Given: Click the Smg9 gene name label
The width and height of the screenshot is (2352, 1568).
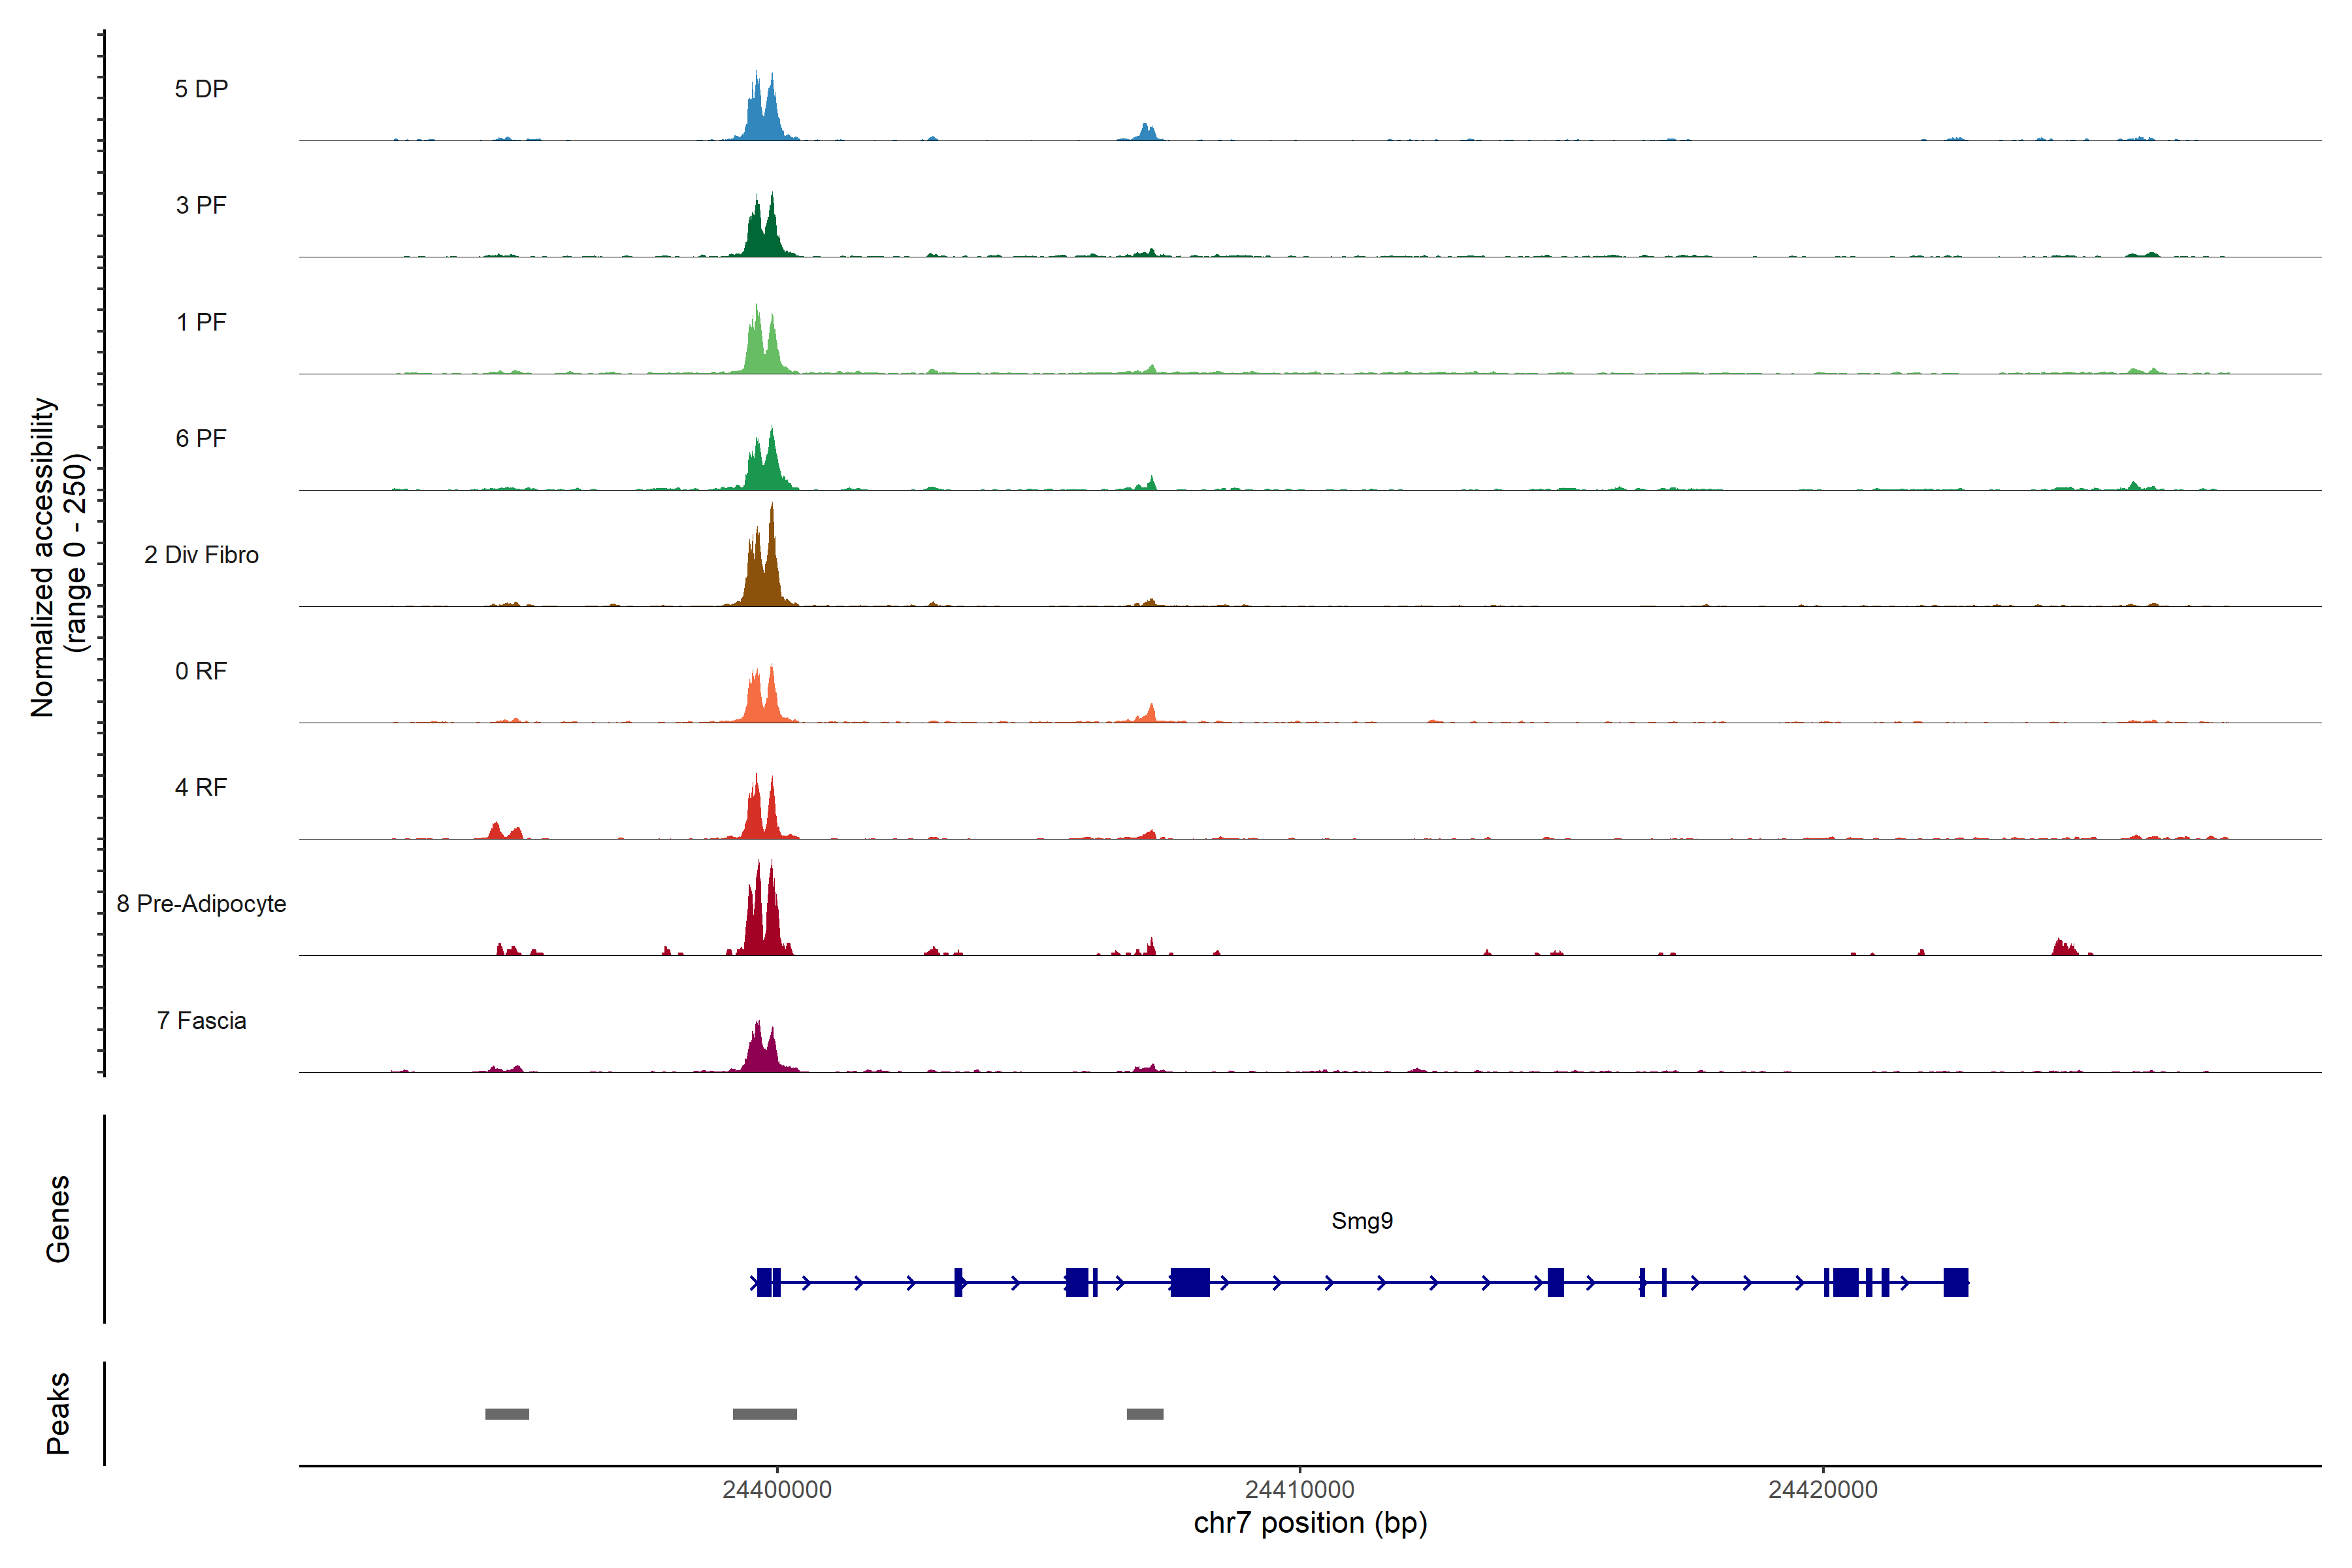Looking at the screenshot, I should coord(1362,1221).
